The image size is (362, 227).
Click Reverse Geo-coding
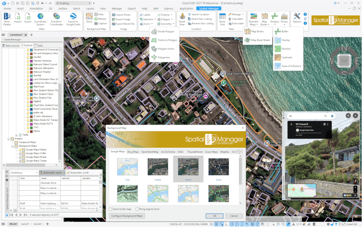coord(201,23)
